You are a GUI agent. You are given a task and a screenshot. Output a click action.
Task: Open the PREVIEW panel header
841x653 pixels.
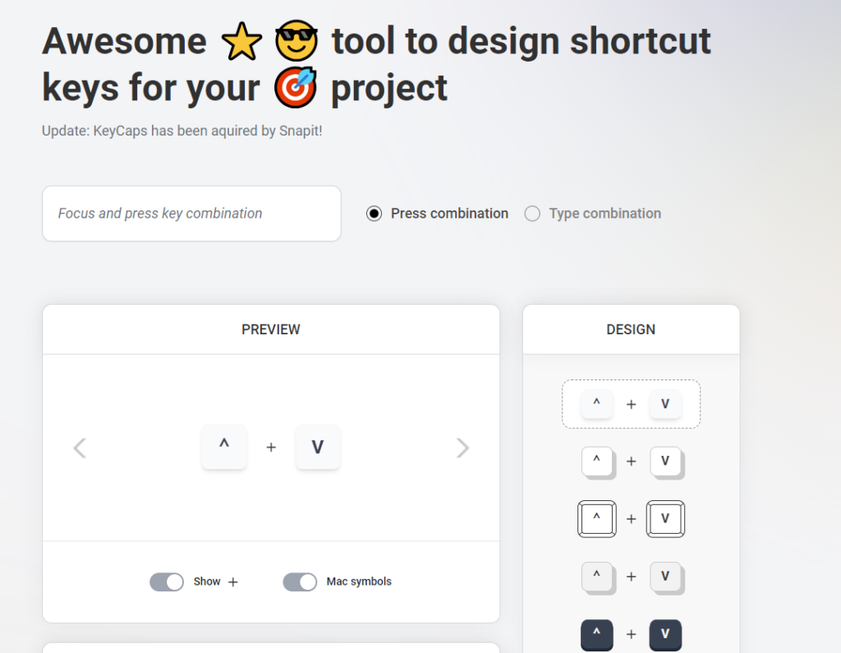coord(271,329)
